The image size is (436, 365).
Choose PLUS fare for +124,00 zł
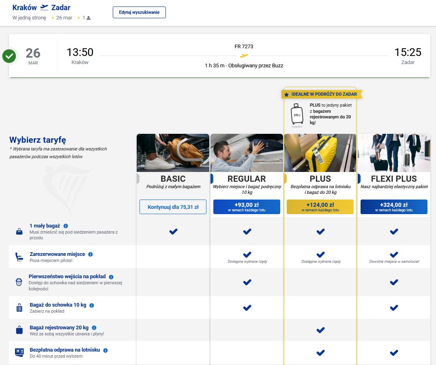(320, 207)
